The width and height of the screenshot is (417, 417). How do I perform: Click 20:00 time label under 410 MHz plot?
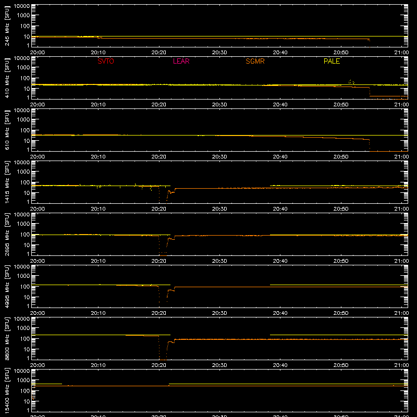click(38, 105)
